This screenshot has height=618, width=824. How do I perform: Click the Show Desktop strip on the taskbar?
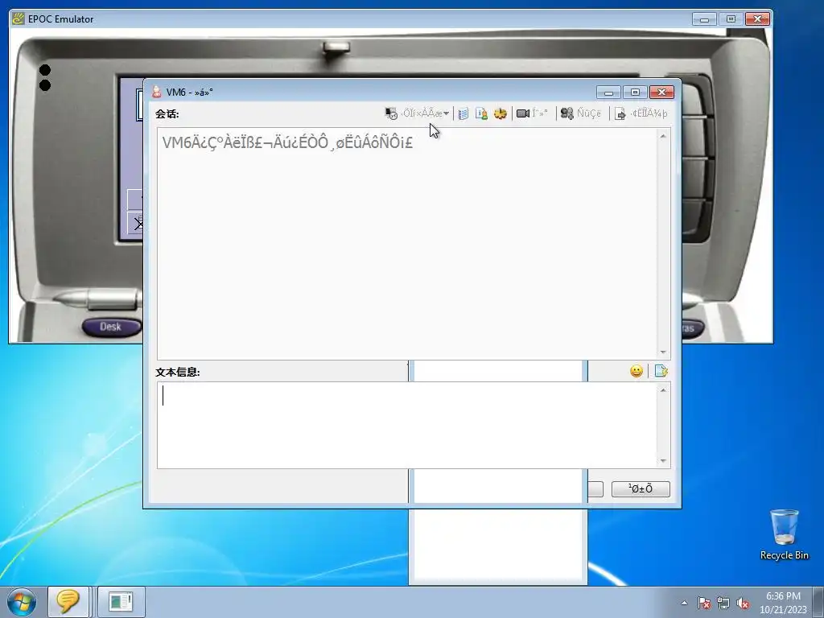coord(818,602)
